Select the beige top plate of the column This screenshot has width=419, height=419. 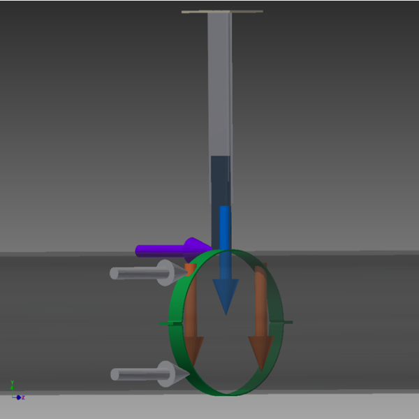pyautogui.click(x=222, y=11)
